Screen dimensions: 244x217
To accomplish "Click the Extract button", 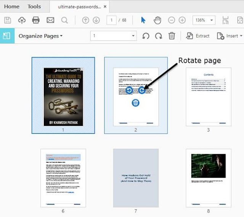I will [x=198, y=36].
